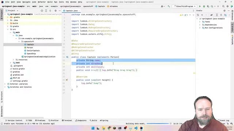Open the Bookmarks side tool window
The width and height of the screenshot is (234, 131).
click(1, 111)
